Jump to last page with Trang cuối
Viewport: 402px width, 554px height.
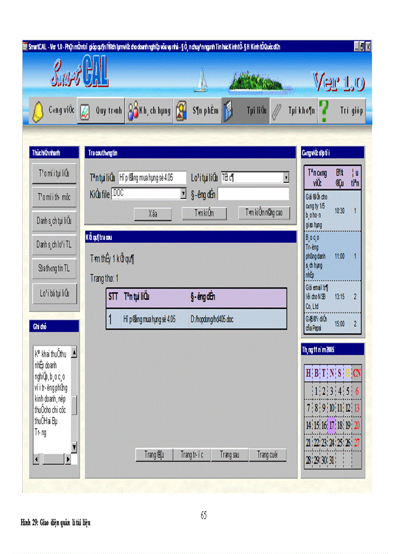[268, 455]
